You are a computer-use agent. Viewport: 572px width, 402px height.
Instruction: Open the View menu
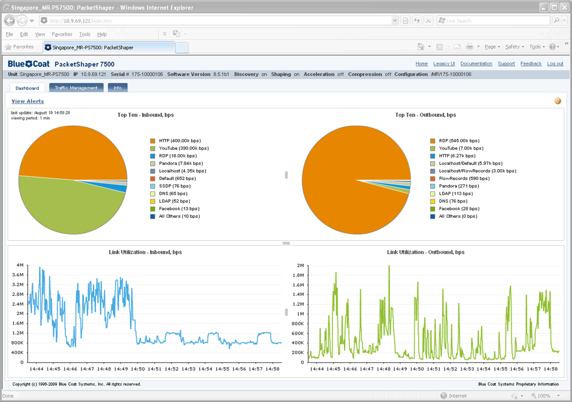tap(40, 34)
